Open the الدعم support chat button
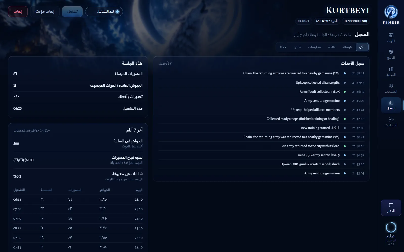The image size is (404, 252). point(391,208)
